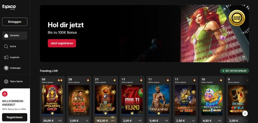Open Angebote via the megaphone icon
The image size is (258, 123).
pyautogui.click(x=6, y=57)
